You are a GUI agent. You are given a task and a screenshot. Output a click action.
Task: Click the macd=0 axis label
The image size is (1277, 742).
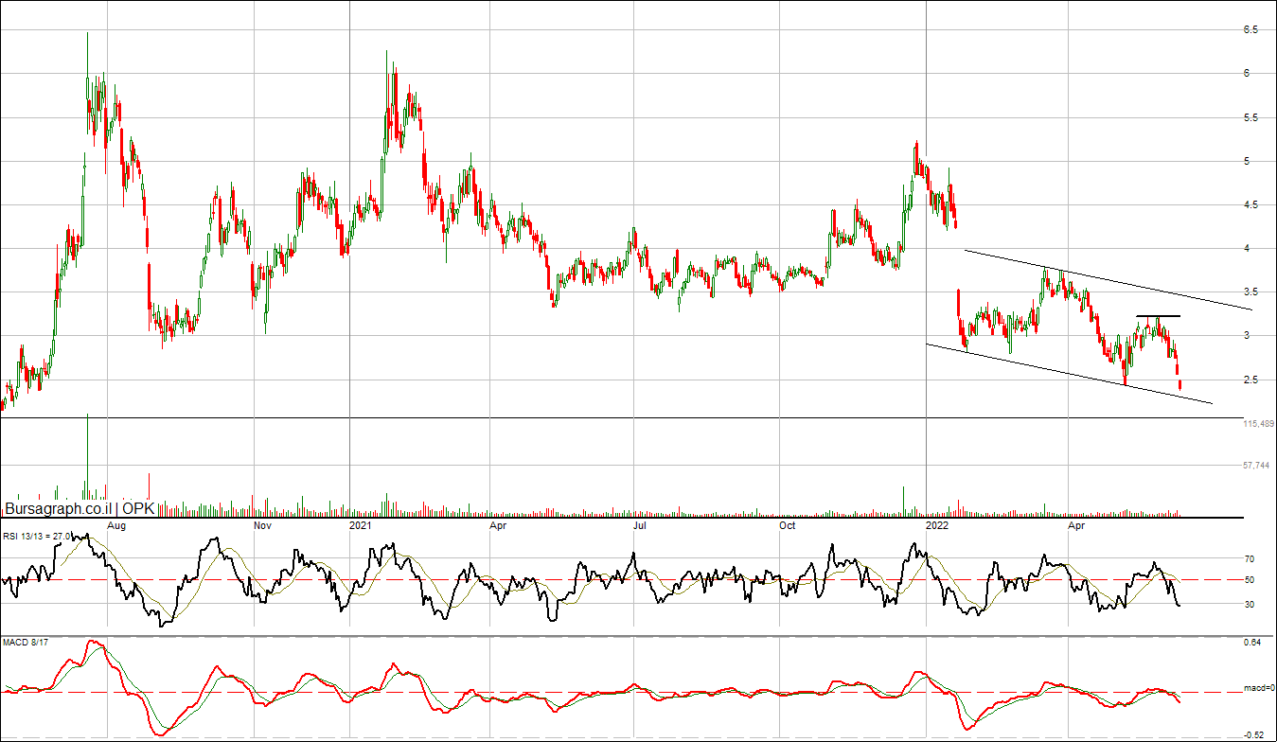click(x=1257, y=688)
